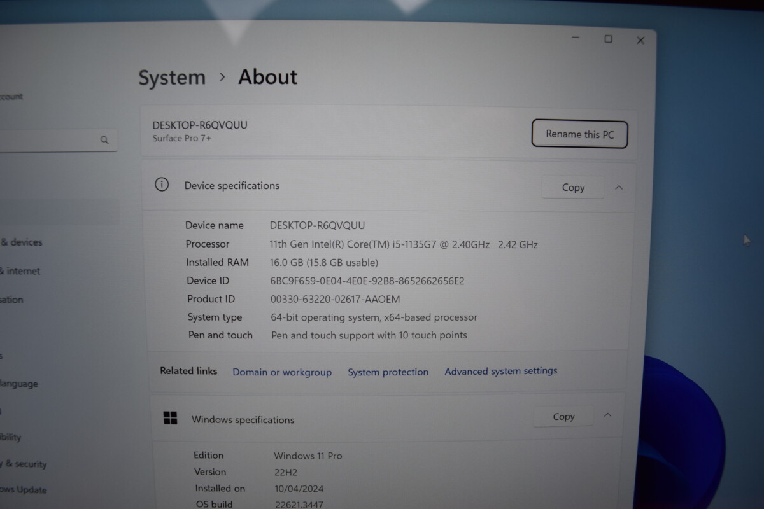Select the Pen and touch support value
Screen dimensions: 764x509
(369, 335)
